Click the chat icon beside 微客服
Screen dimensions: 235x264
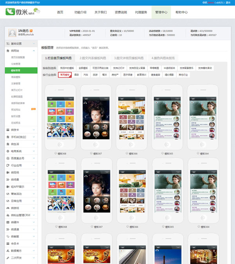coord(8,236)
